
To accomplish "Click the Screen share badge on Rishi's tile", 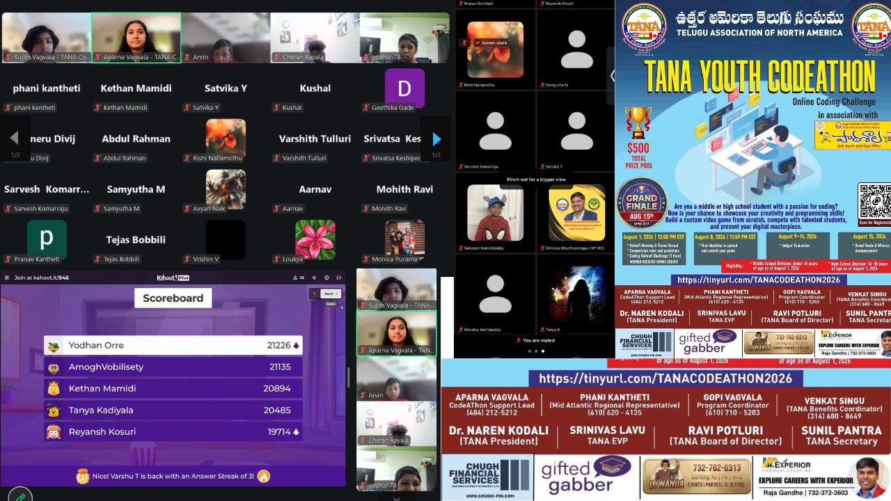I will click(491, 42).
